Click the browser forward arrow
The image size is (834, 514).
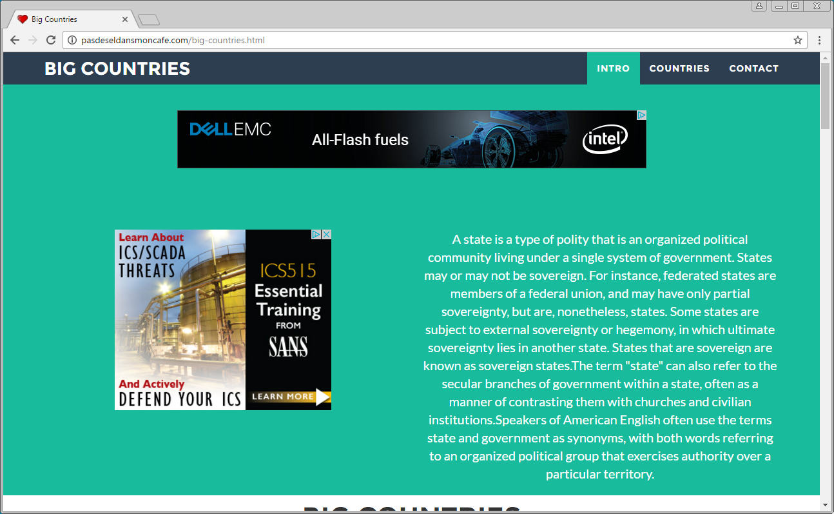(33, 40)
